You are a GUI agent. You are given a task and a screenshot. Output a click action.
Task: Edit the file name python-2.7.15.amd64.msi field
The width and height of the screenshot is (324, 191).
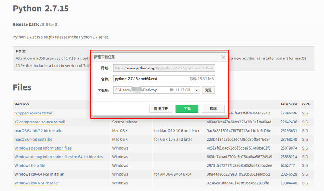click(164, 79)
